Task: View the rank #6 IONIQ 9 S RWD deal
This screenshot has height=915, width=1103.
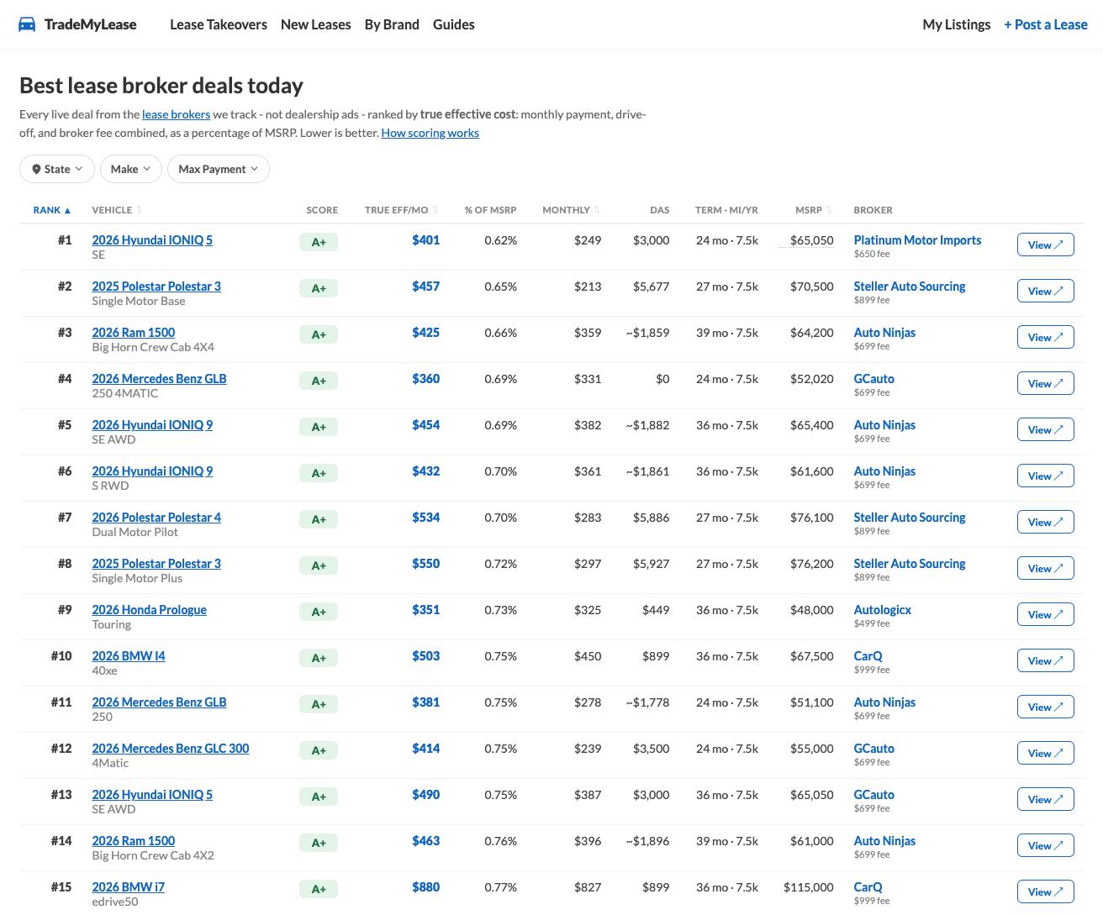Action: [x=1046, y=476]
